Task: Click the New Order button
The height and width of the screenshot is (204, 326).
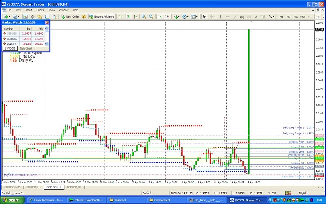Action: 70,17
